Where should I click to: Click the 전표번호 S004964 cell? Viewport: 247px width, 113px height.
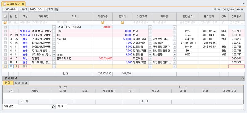click(x=237, y=58)
